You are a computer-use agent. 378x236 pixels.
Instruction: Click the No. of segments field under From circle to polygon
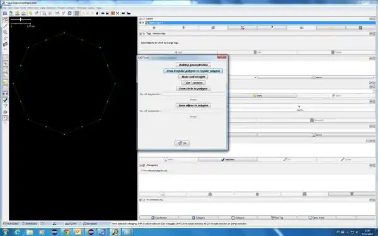tap(193, 94)
